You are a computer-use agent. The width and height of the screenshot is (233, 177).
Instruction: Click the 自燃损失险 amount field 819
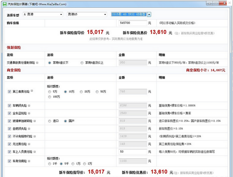coord(133,128)
